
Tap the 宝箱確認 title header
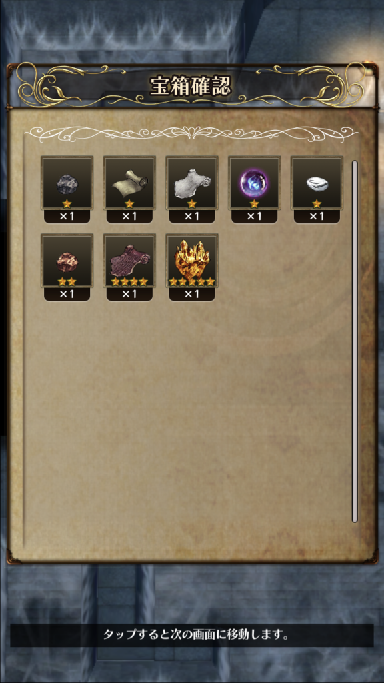coord(191,86)
